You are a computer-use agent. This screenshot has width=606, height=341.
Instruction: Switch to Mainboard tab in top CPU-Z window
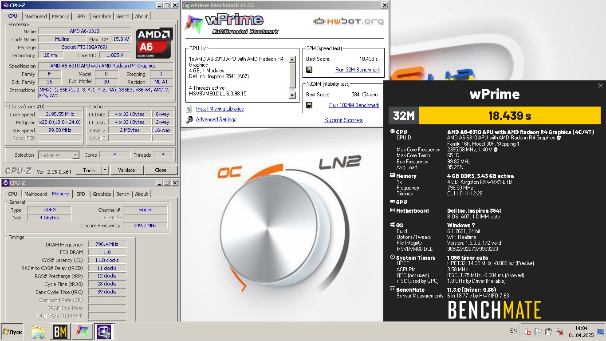point(35,16)
